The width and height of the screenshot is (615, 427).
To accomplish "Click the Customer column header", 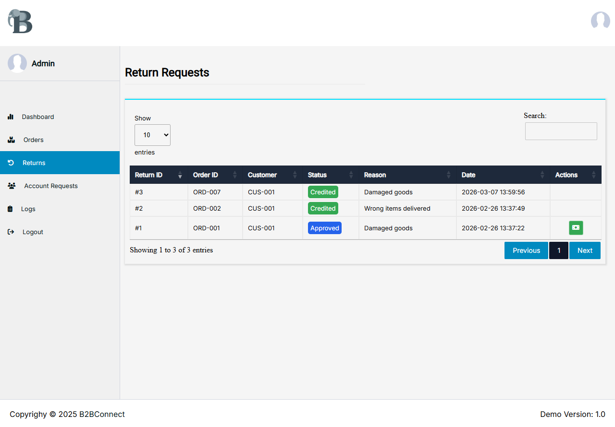I will (272, 175).
